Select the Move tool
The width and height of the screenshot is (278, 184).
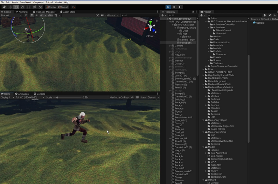pos(10,7)
